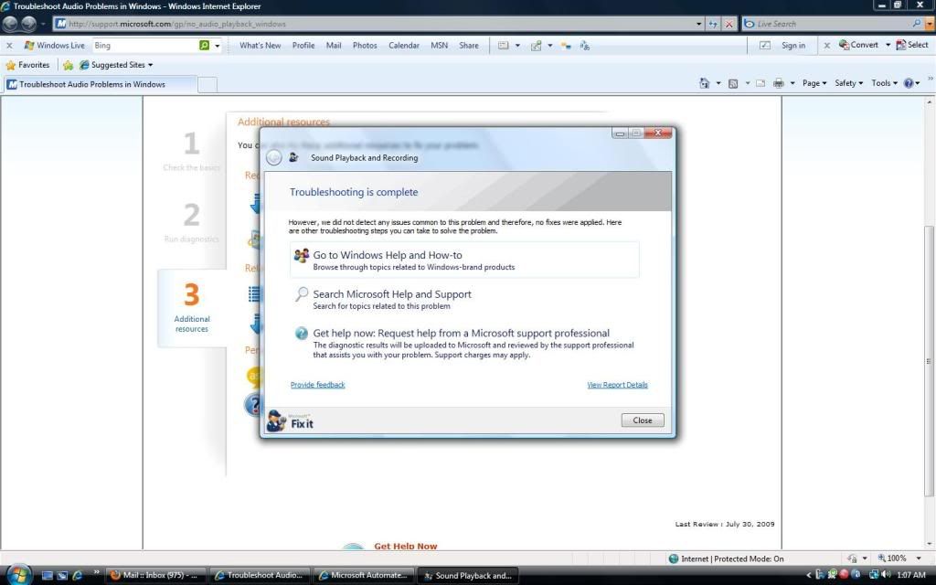Image resolution: width=936 pixels, height=585 pixels.
Task: Open a new blank browser tab
Action: pyautogui.click(x=207, y=85)
